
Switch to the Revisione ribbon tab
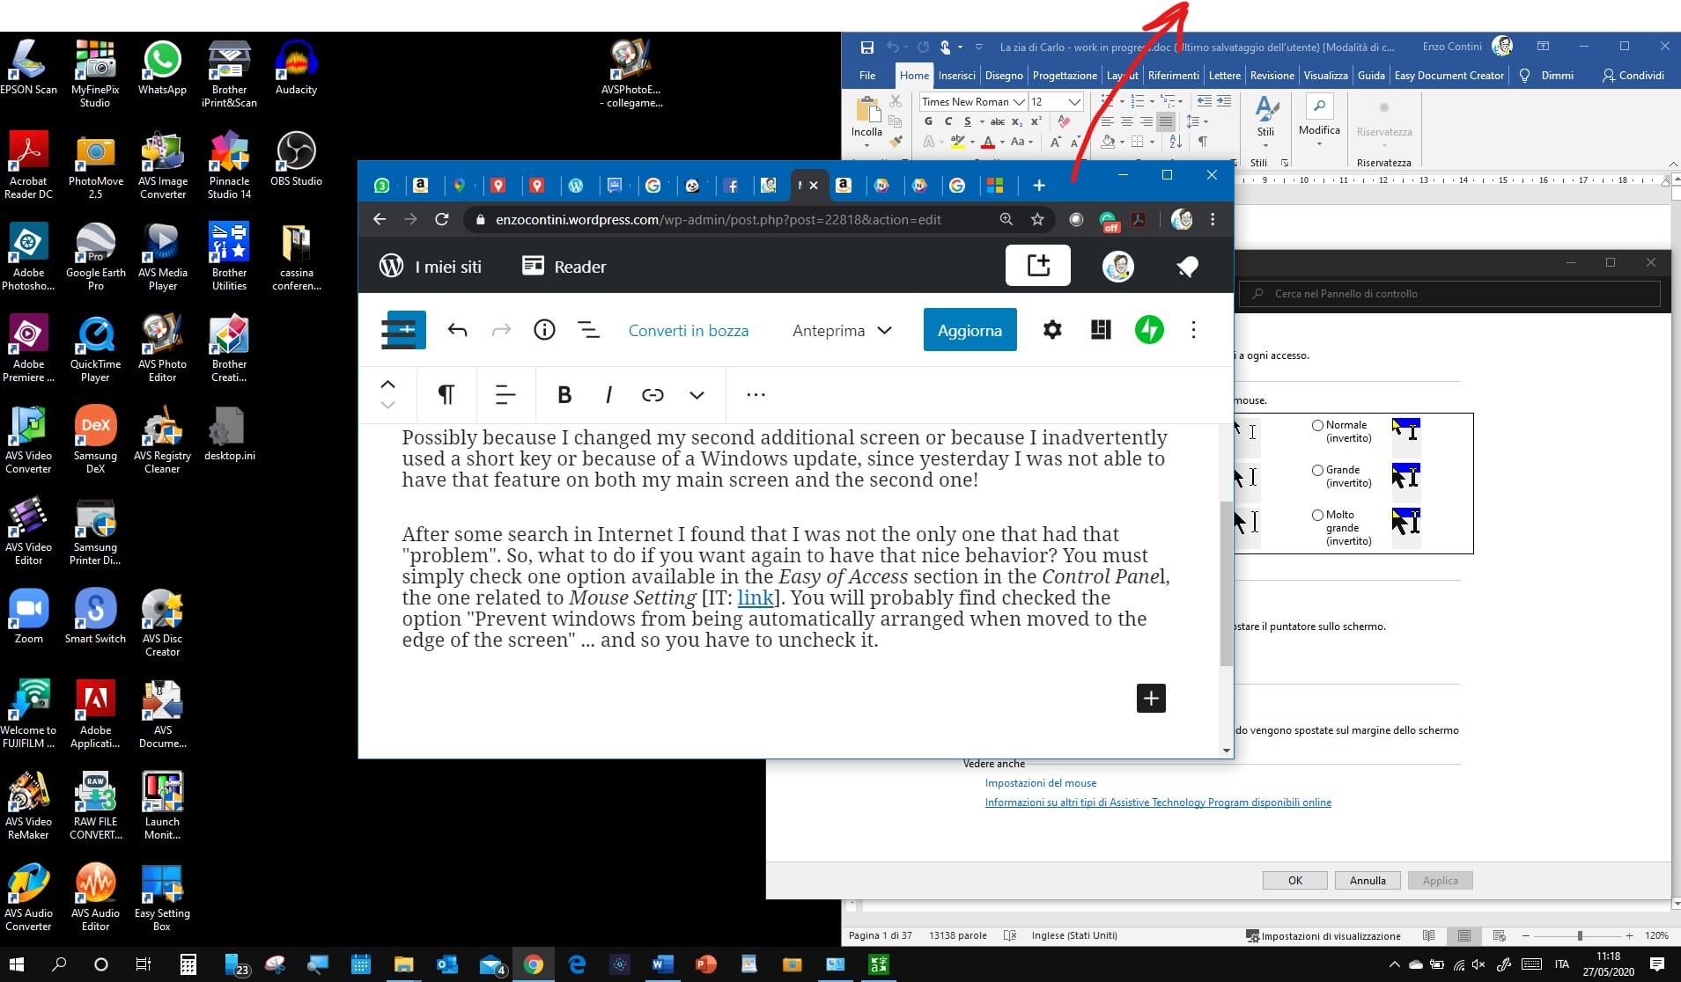[x=1272, y=76]
